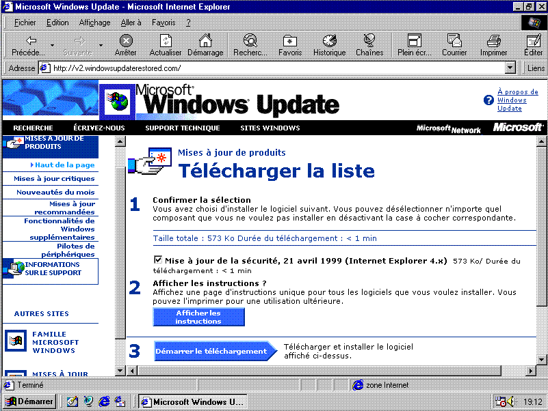Open the Fichier menu
Viewport: 548px width, 411px height.
25,23
